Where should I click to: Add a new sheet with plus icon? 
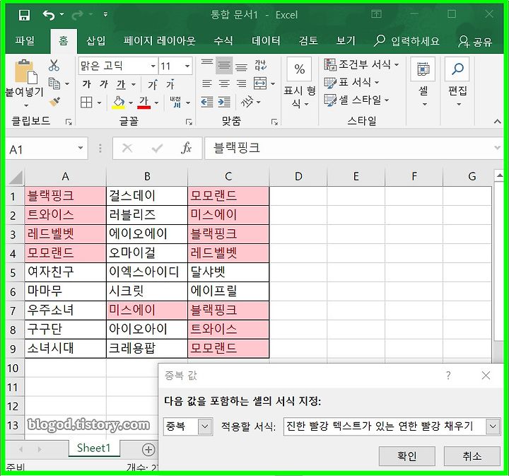tap(148, 449)
